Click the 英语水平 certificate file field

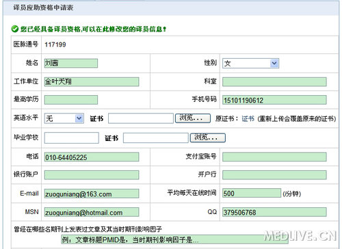tap(141, 118)
